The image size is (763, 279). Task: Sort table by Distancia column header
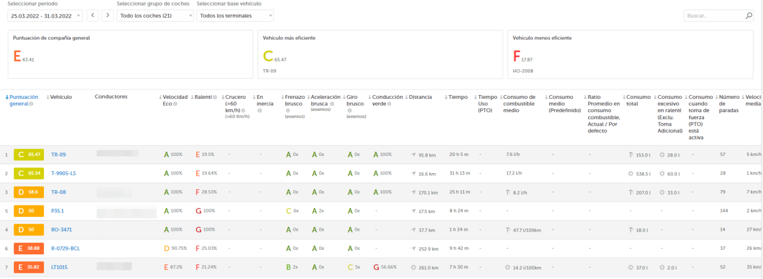[420, 97]
